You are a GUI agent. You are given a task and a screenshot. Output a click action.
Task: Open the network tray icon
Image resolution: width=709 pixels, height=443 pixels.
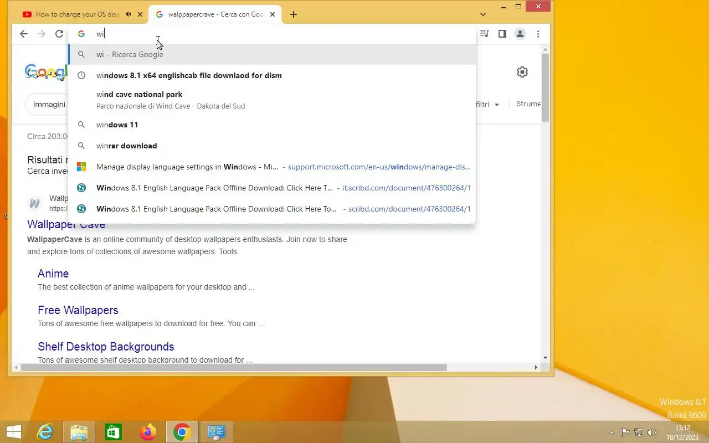pyautogui.click(x=639, y=432)
